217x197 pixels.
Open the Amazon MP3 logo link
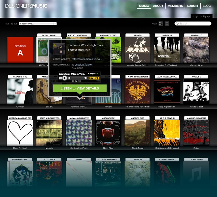click(93, 74)
